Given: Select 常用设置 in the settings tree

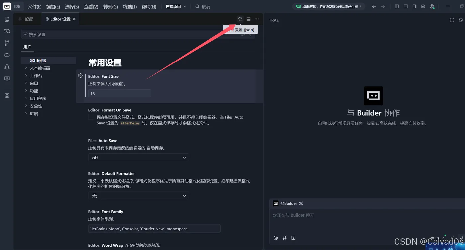Looking at the screenshot, I should (48, 61).
